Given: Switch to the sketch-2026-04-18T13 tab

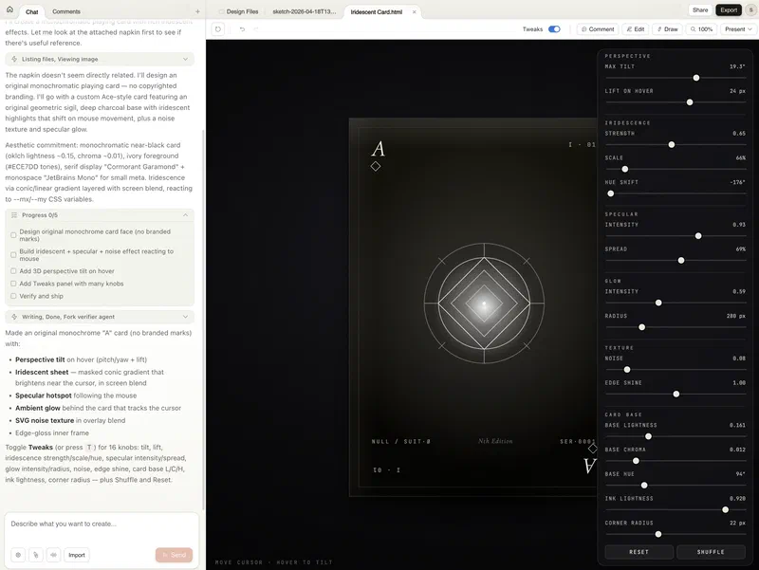Looking at the screenshot, I should 304,11.
